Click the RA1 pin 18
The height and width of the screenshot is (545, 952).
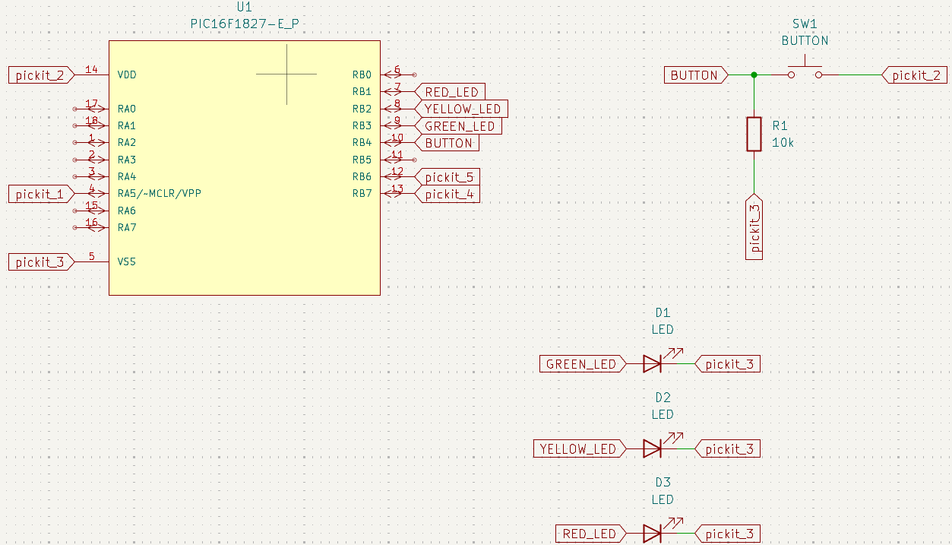pos(91,125)
